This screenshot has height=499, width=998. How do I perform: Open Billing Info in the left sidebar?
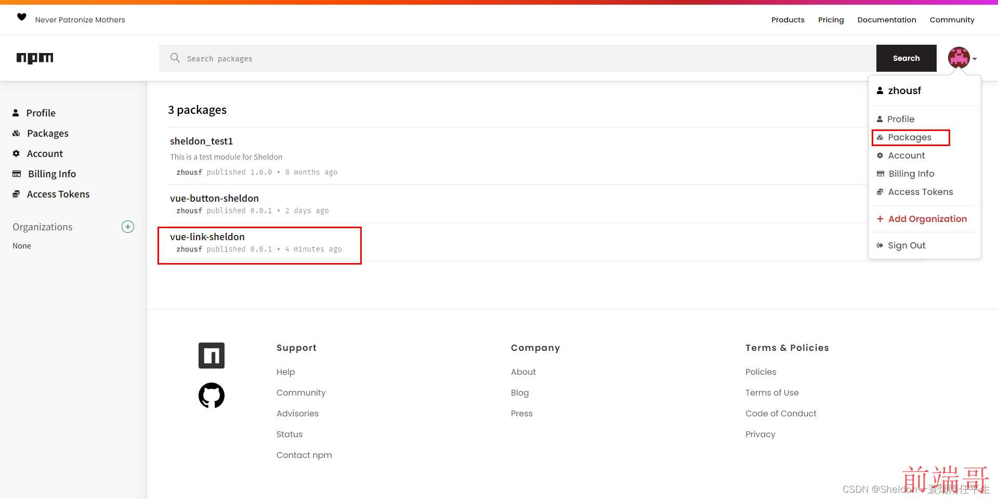pos(52,174)
